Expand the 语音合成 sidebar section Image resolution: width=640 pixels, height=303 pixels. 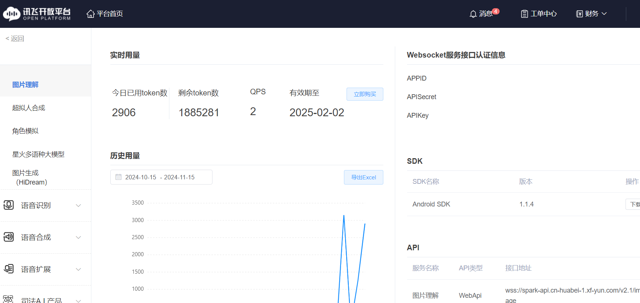pos(78,237)
